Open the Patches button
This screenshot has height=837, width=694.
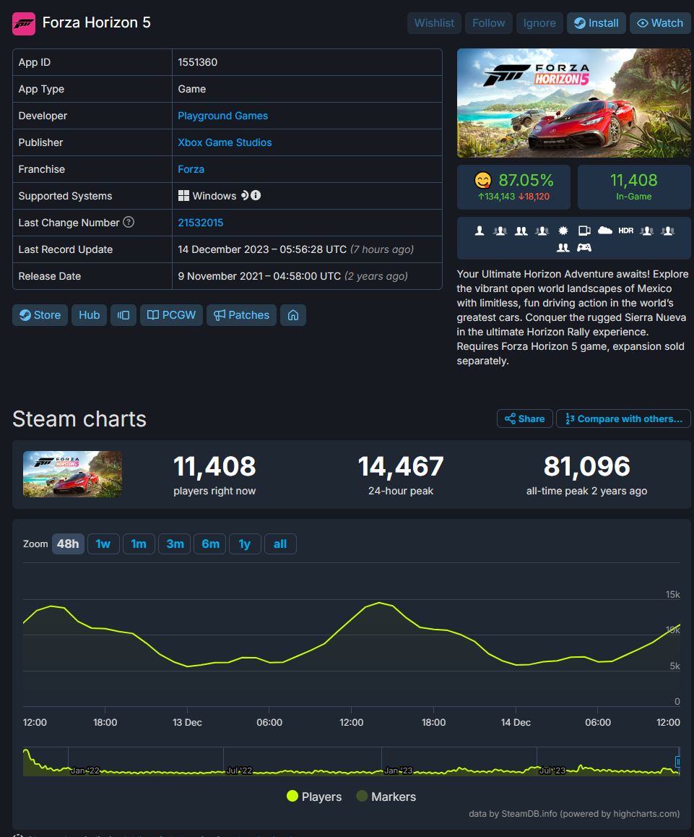point(241,315)
